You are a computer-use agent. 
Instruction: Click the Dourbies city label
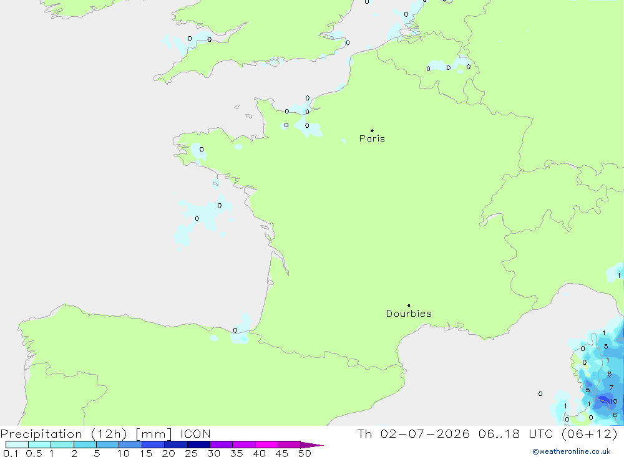(x=409, y=314)
